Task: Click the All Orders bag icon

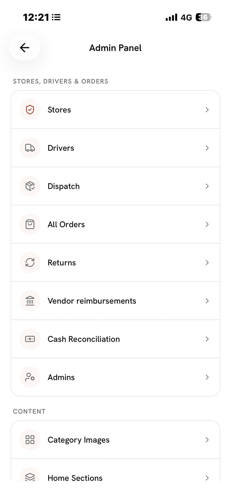Action: click(30, 224)
